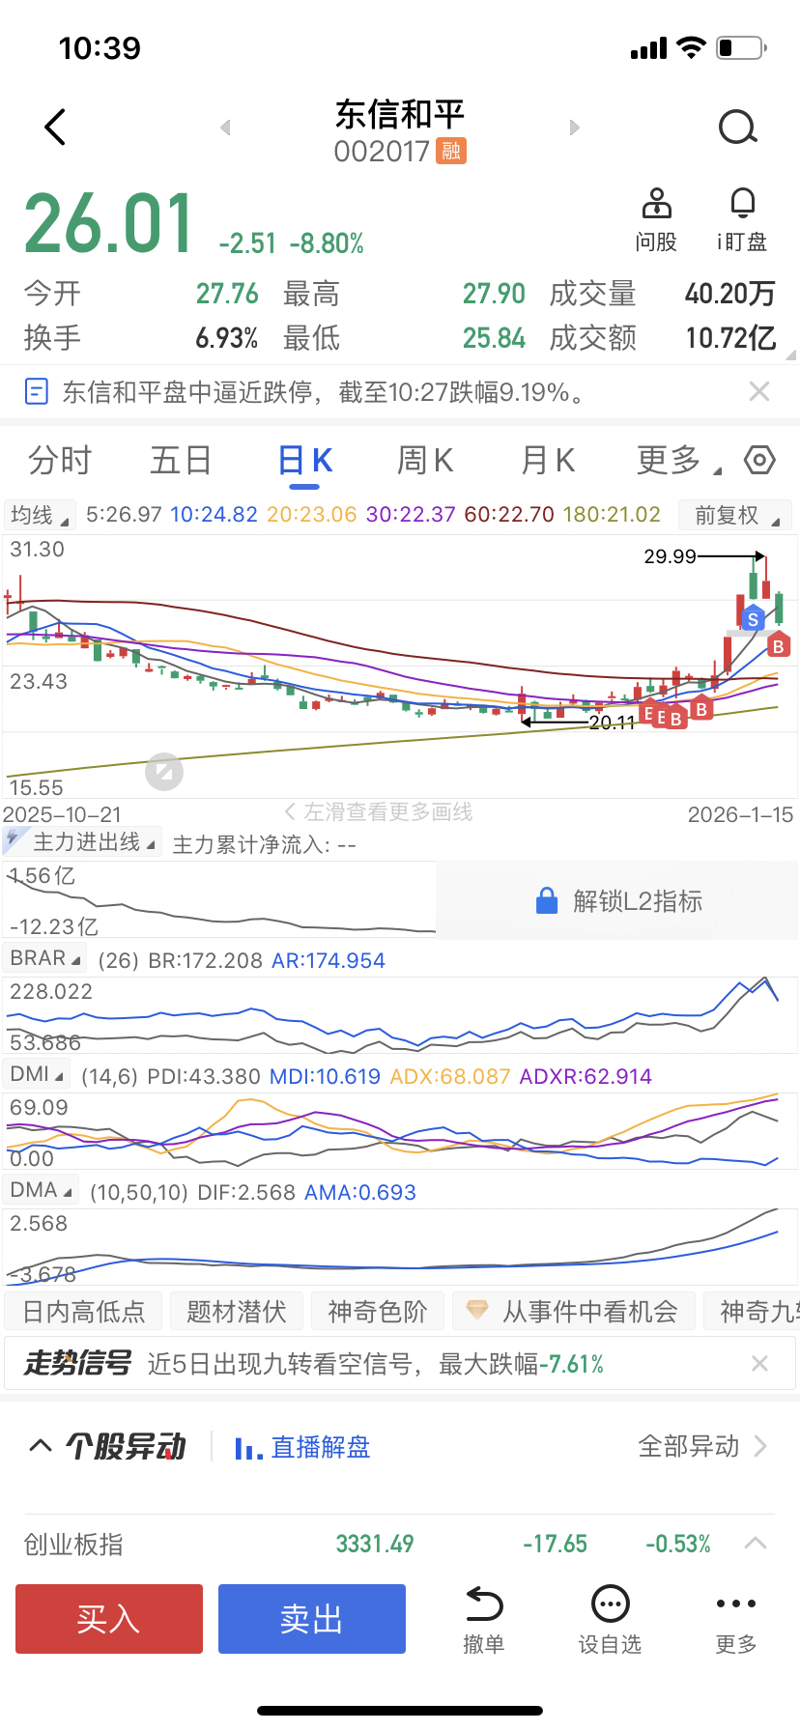Open the 更多 chart period dropdown

click(678, 461)
